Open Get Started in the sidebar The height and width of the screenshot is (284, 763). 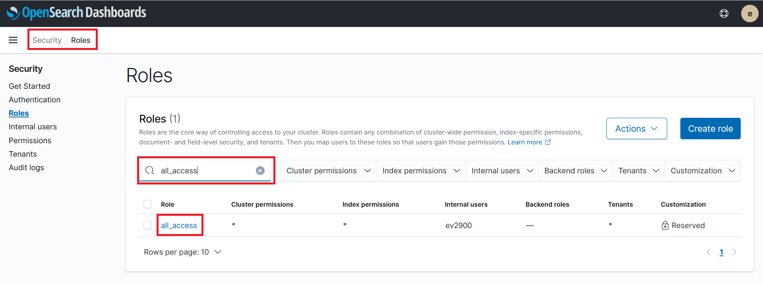click(29, 86)
